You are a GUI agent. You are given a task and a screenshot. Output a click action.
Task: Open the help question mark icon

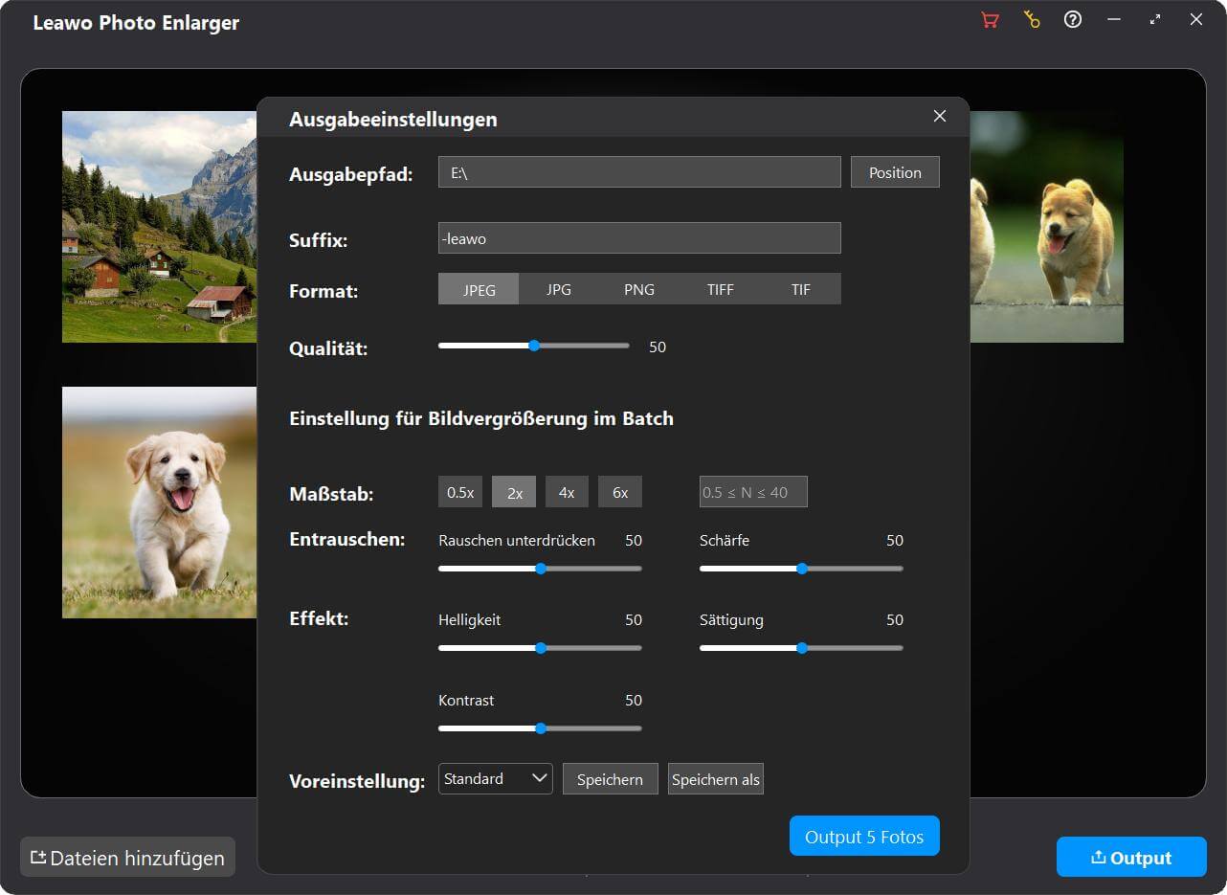1073,20
